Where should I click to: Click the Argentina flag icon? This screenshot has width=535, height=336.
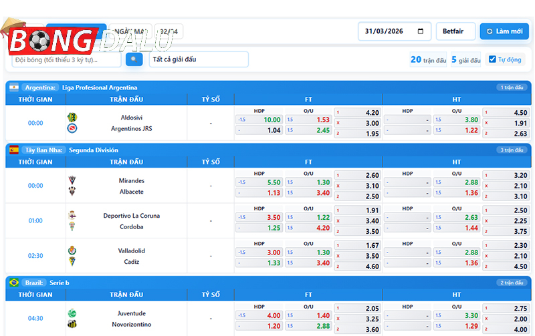[x=13, y=88]
